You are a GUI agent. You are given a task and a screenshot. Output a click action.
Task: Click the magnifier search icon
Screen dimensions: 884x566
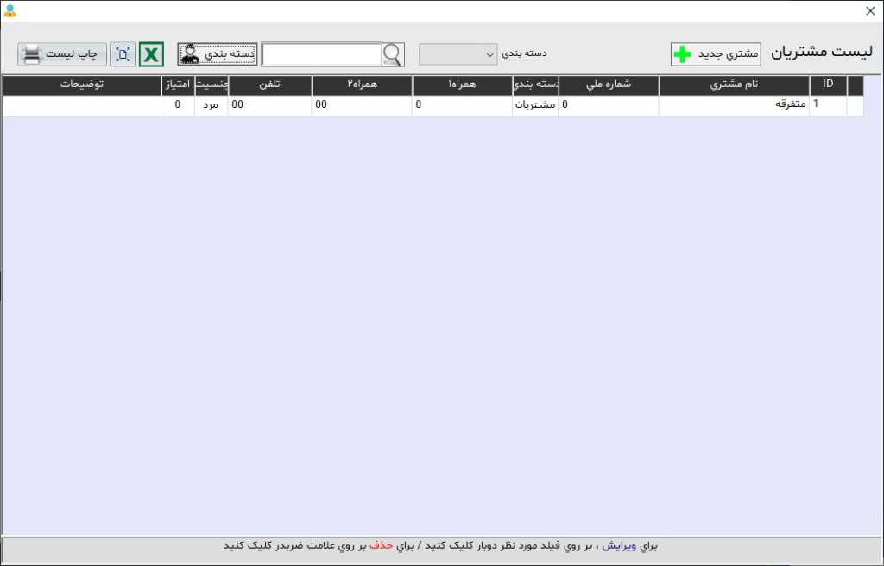(393, 54)
